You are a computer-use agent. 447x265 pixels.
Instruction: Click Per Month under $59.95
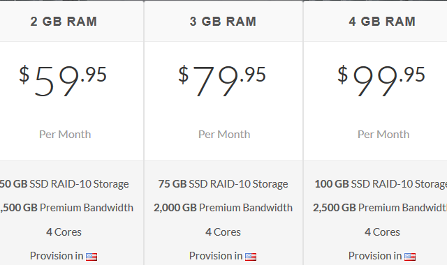click(65, 135)
